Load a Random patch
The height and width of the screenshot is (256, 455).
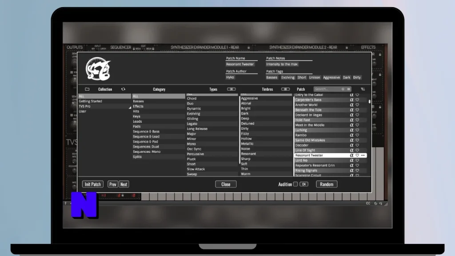(327, 184)
